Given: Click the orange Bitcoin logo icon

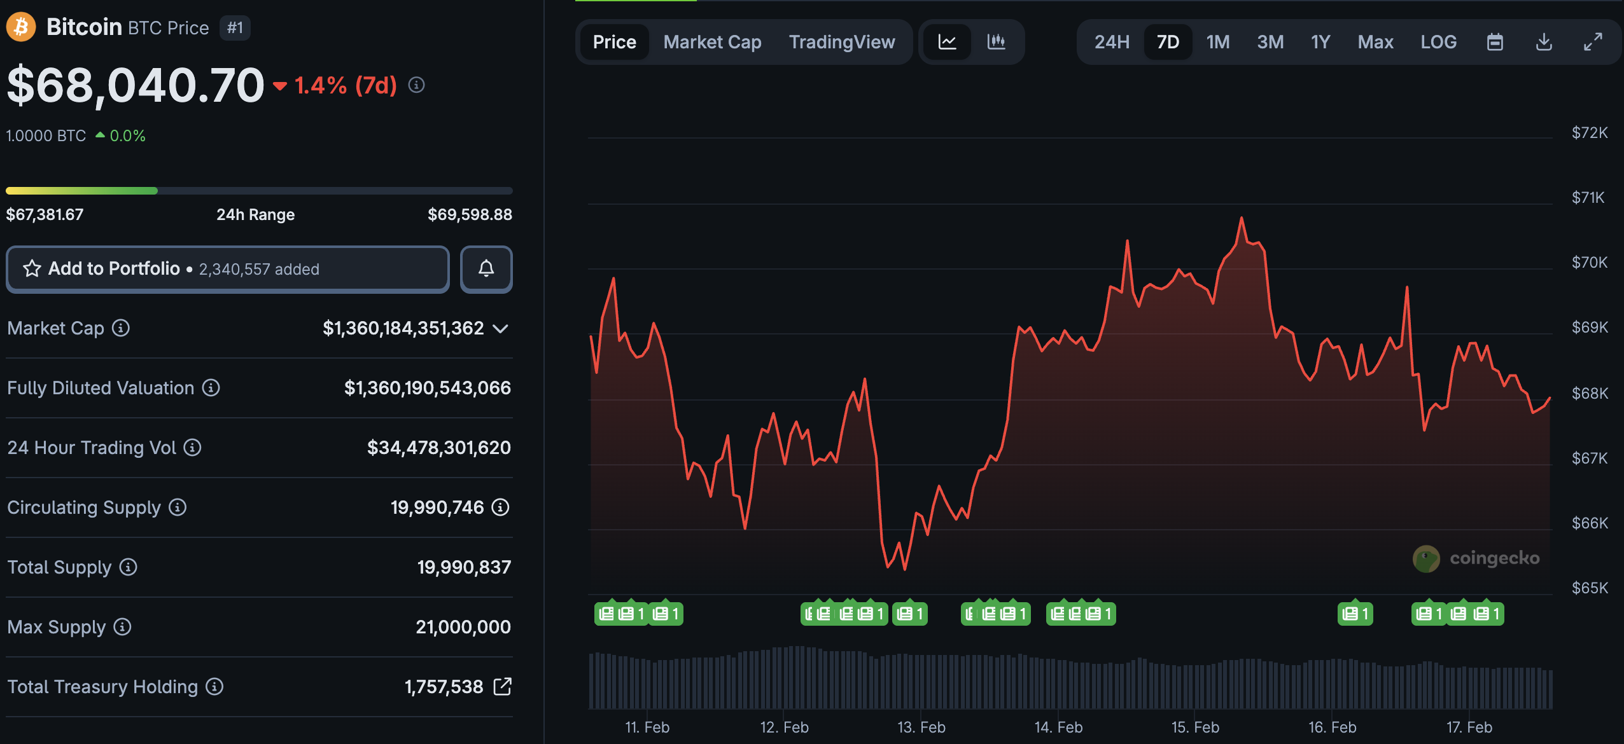Looking at the screenshot, I should 21,27.
